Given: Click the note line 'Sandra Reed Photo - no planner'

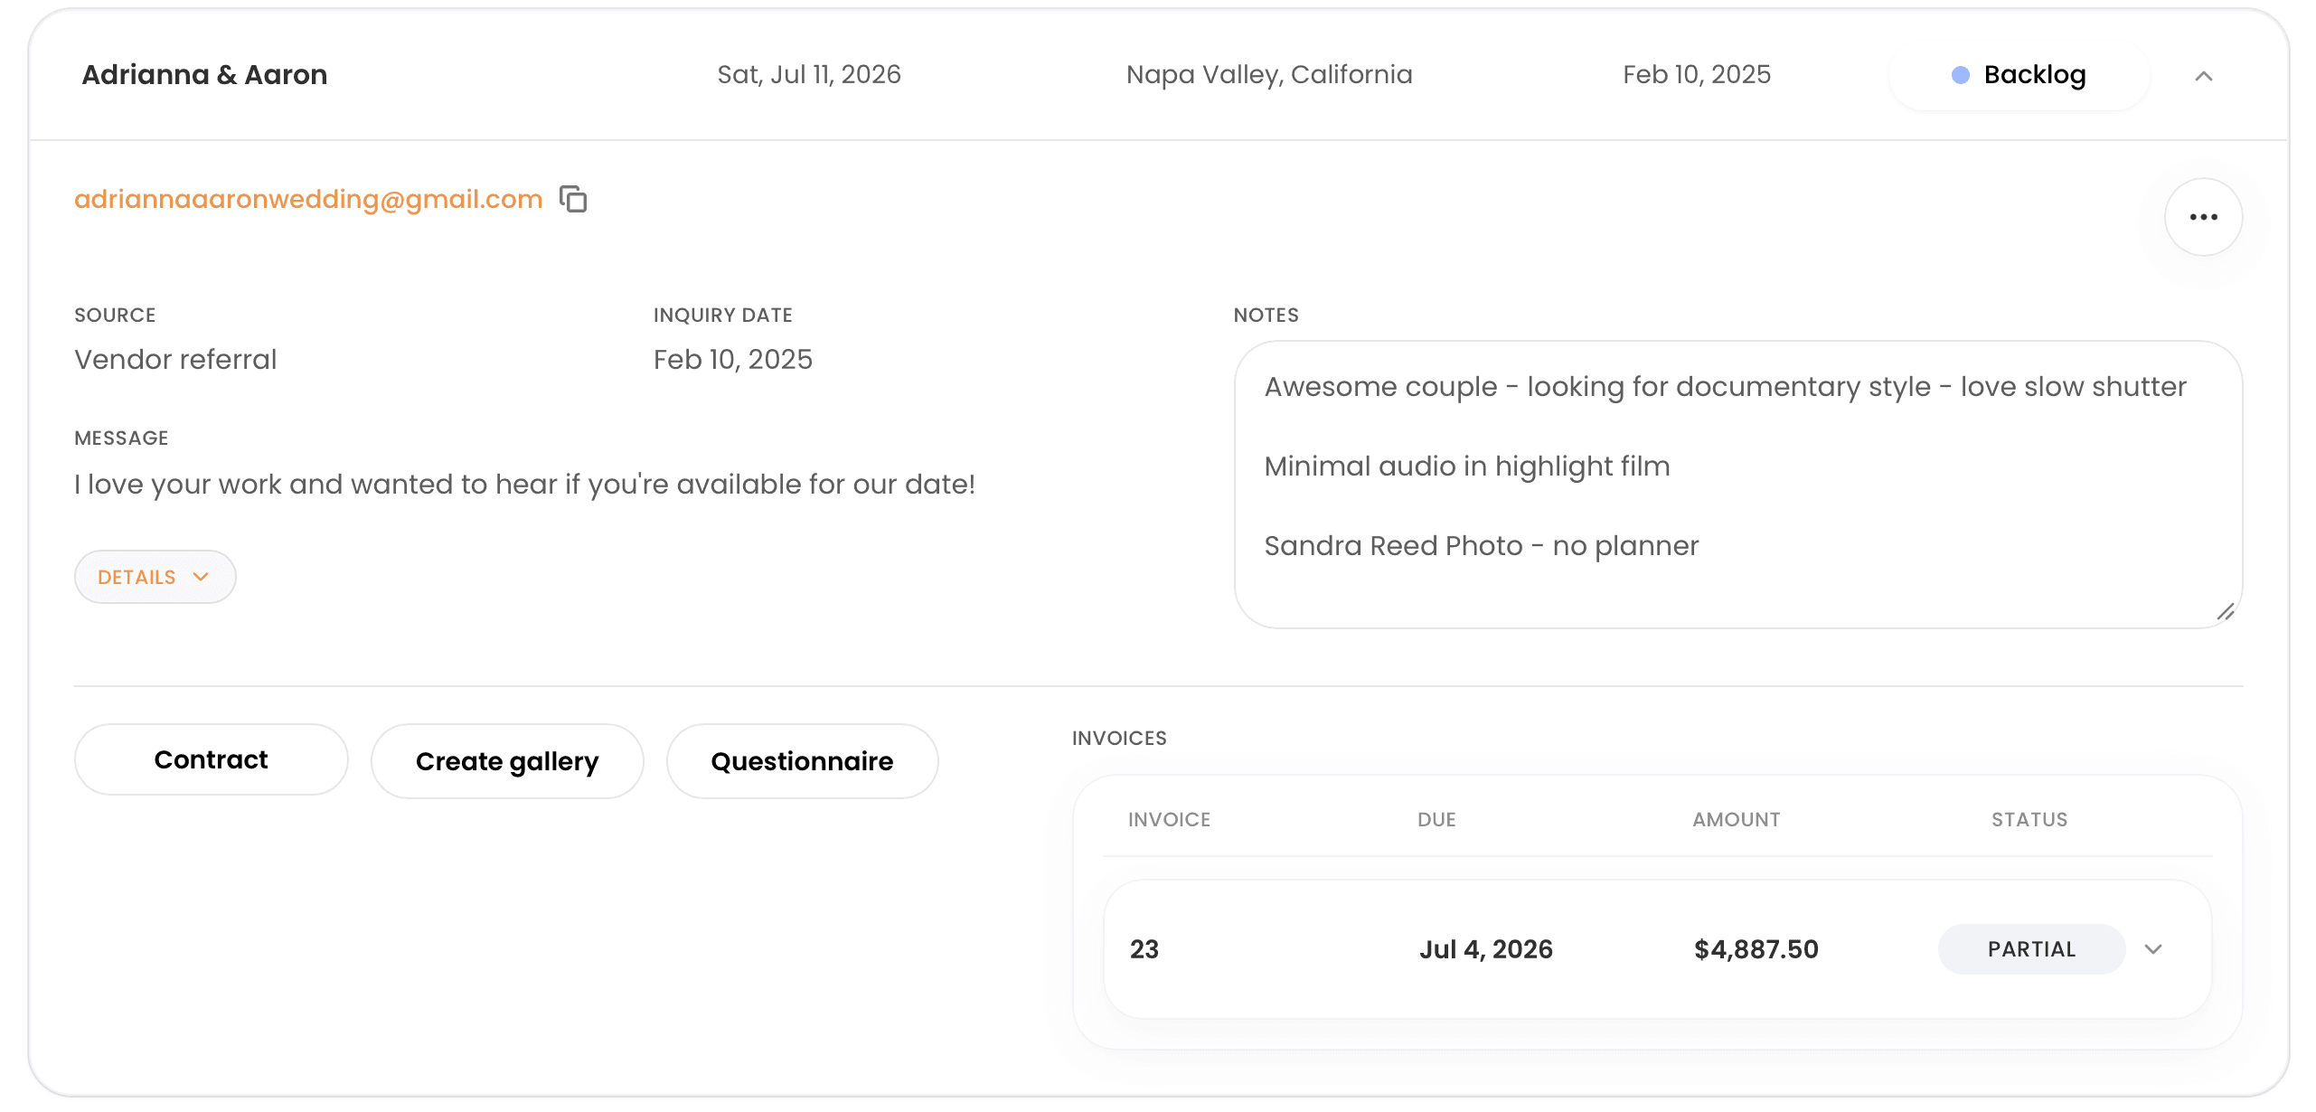Looking at the screenshot, I should [x=1481, y=546].
